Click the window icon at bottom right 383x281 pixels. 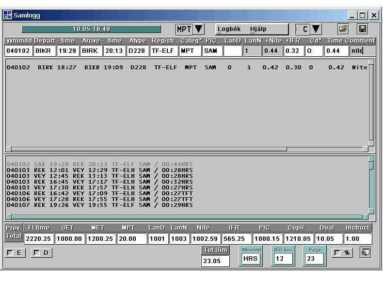365,252
